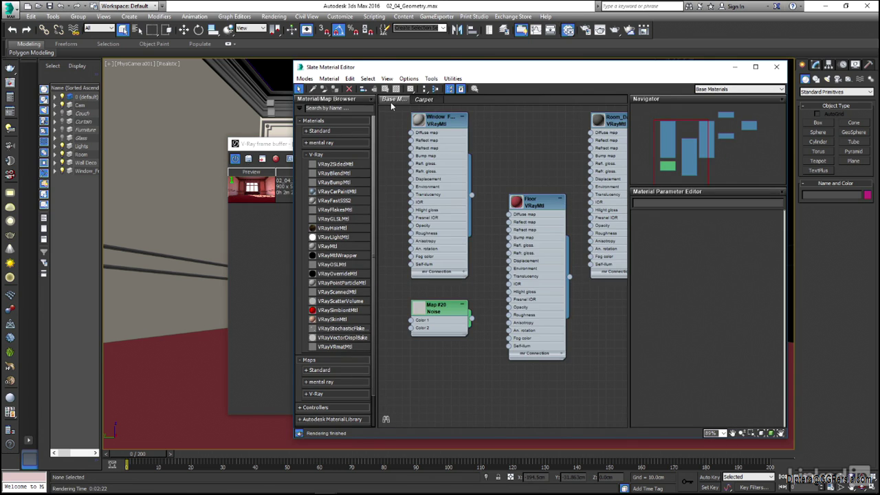The height and width of the screenshot is (495, 880).
Task: Click the Teapot primitive button
Action: click(x=818, y=161)
